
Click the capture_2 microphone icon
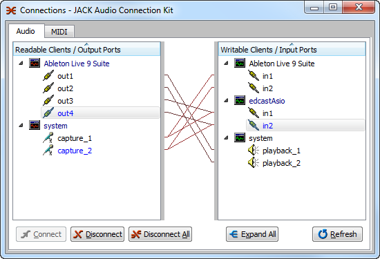tap(48, 151)
